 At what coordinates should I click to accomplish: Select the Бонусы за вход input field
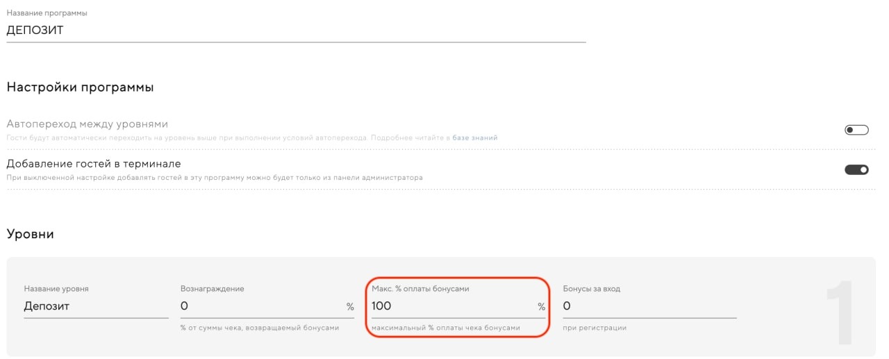click(x=649, y=306)
